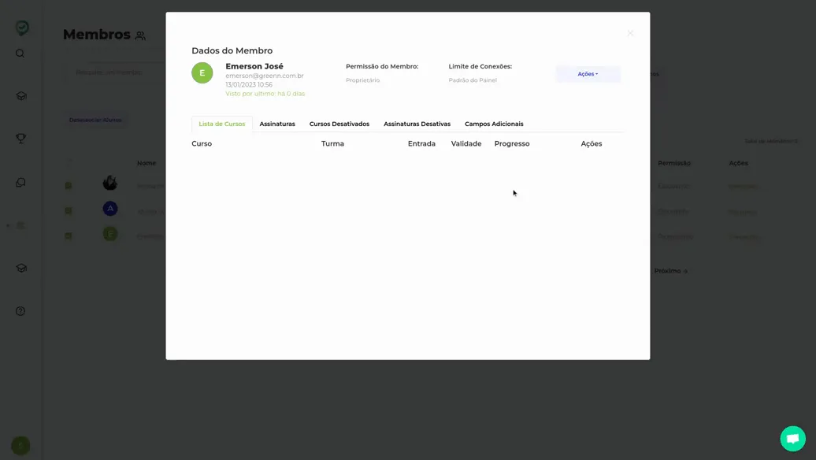
Task: Click the member name Emerson José
Action: click(254, 66)
